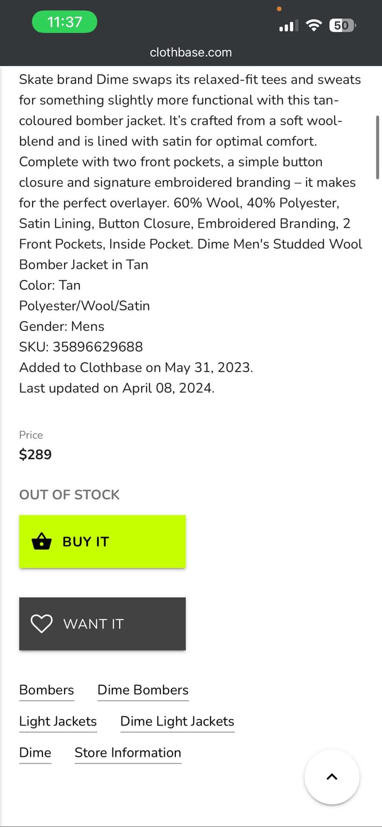Click the heart icon on WANT IT

(41, 624)
